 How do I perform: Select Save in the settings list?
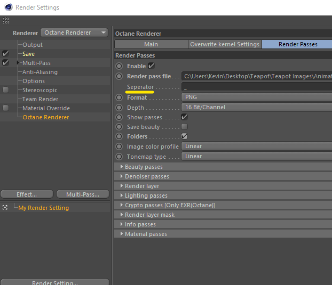29,54
